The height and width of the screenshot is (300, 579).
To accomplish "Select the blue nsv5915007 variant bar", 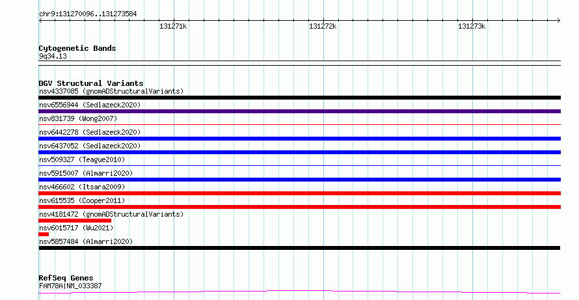I will pos(299,180).
